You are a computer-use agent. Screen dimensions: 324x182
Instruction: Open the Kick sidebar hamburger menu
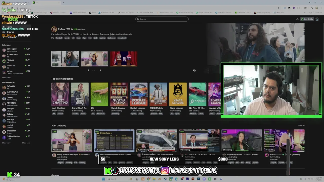pos(4,19)
